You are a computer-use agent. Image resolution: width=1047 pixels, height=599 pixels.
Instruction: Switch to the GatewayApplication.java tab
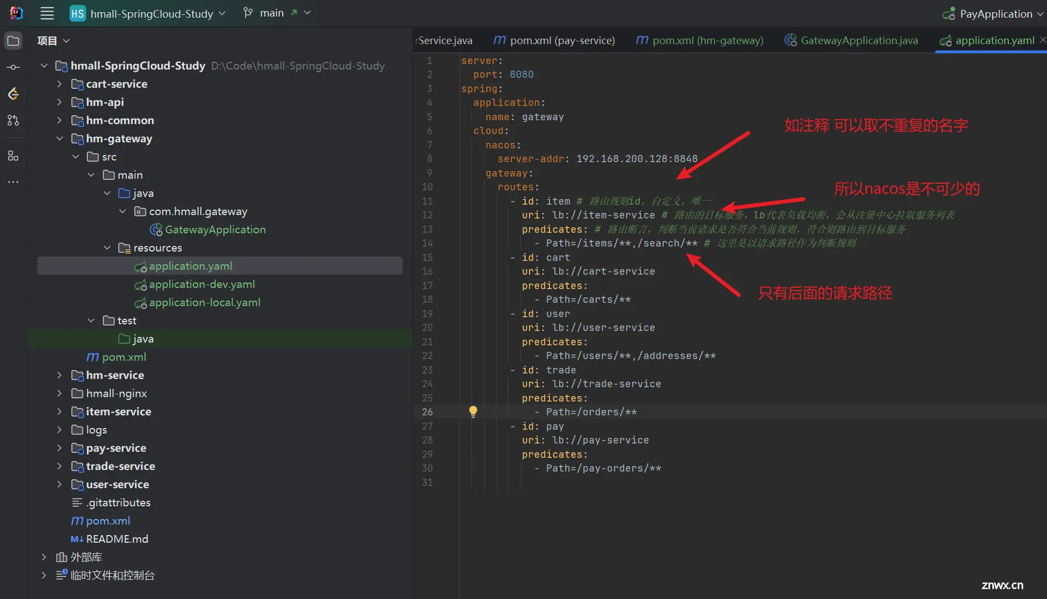pyautogui.click(x=852, y=40)
